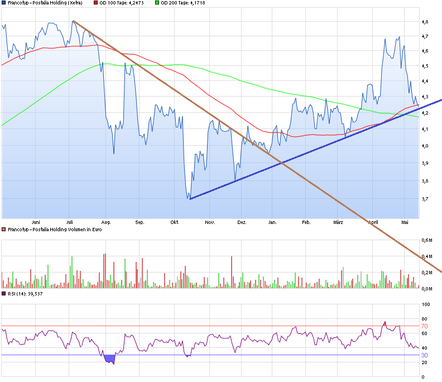Click the 4,1 price axis value

pos(425,129)
